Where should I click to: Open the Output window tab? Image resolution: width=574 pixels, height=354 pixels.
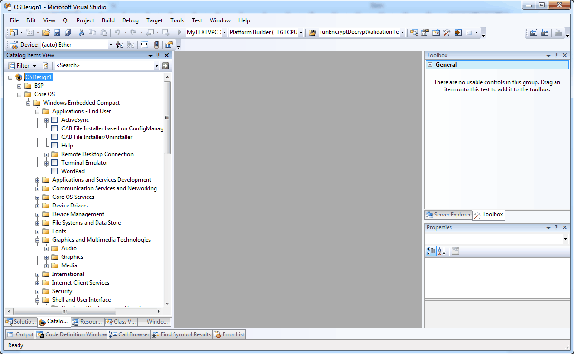[20, 334]
